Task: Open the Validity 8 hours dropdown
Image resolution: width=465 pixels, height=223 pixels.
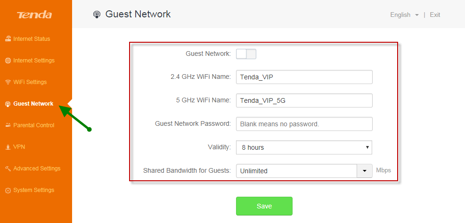Action: (x=304, y=147)
